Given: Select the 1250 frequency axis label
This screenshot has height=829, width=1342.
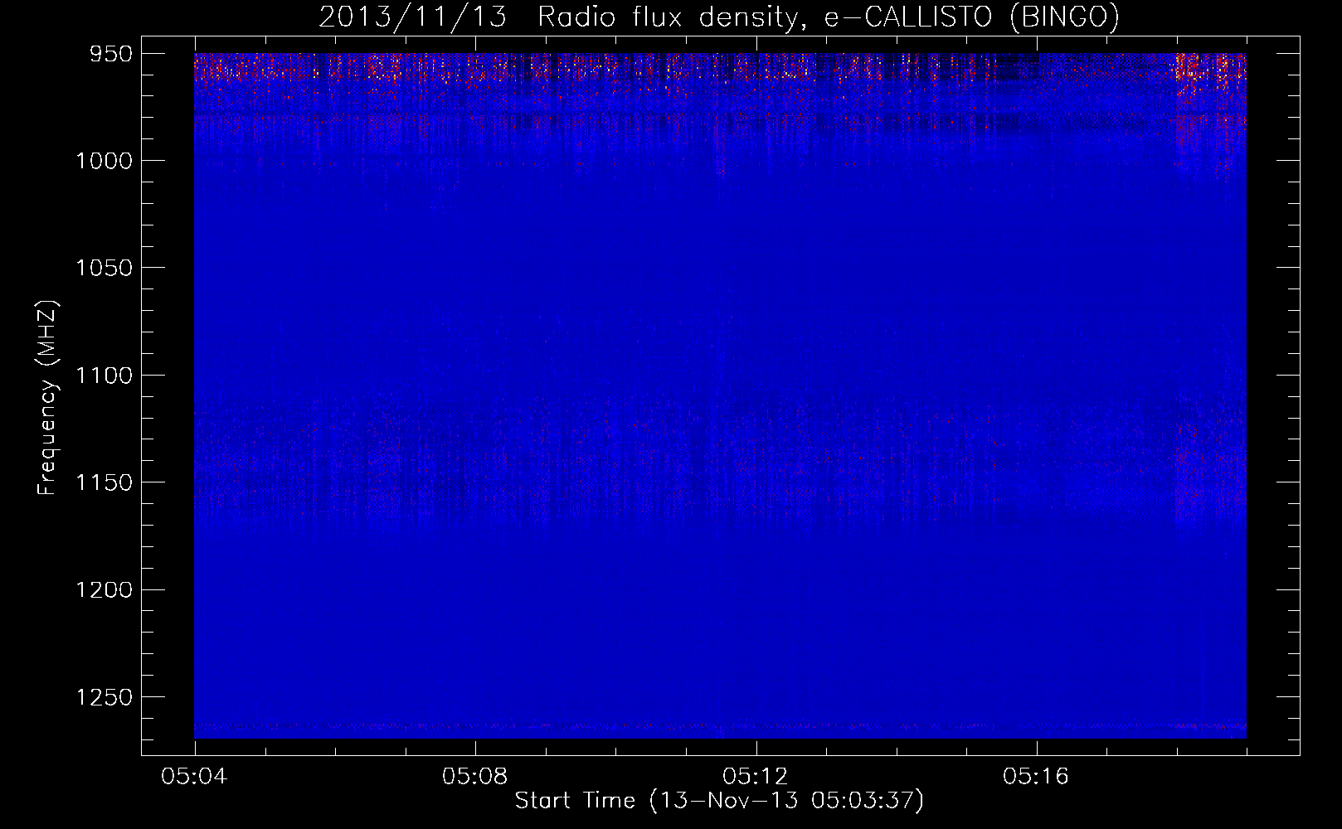Looking at the screenshot, I should [104, 697].
